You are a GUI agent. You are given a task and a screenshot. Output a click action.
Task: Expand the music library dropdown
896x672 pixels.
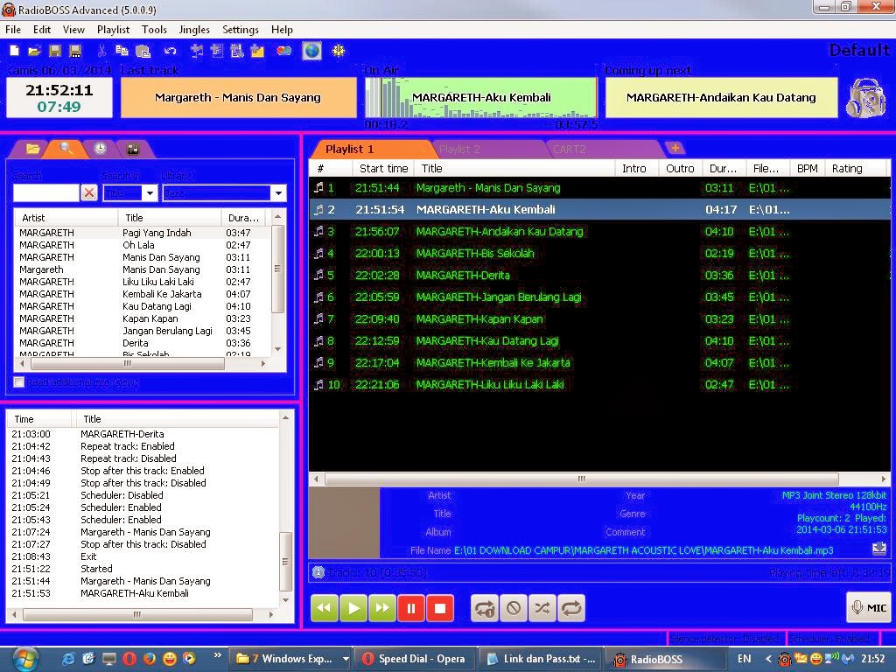[277, 192]
